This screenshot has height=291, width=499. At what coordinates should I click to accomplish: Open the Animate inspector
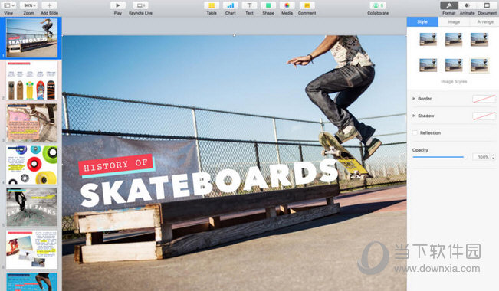[467, 5]
